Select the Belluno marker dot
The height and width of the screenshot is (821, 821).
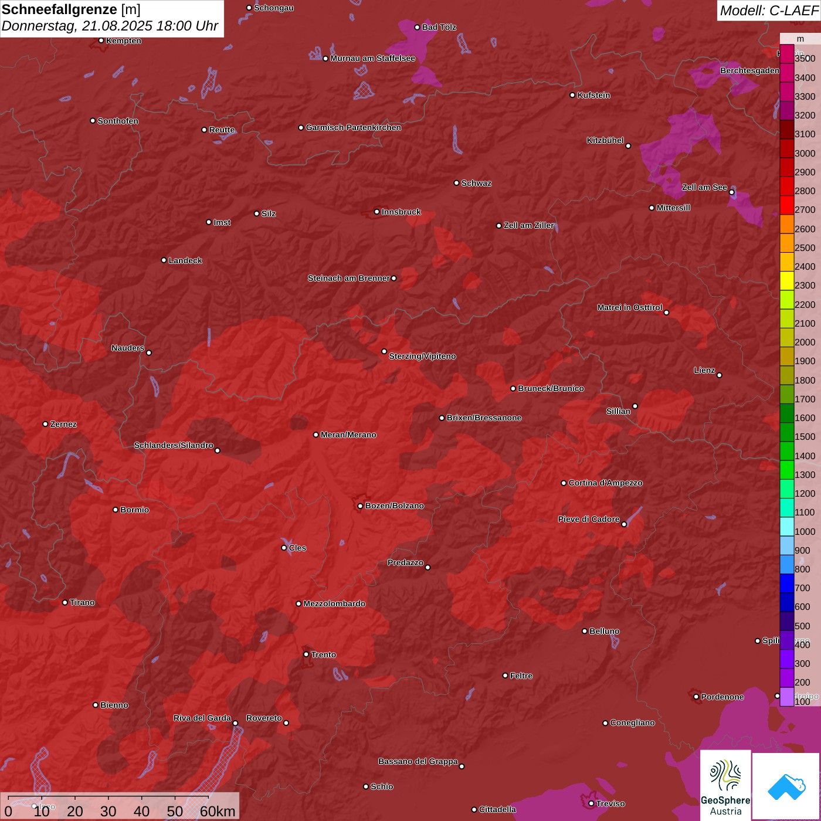(585, 631)
